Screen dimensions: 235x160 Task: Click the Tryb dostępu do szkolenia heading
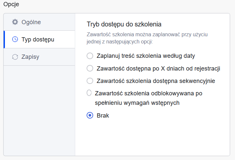(x=124, y=24)
